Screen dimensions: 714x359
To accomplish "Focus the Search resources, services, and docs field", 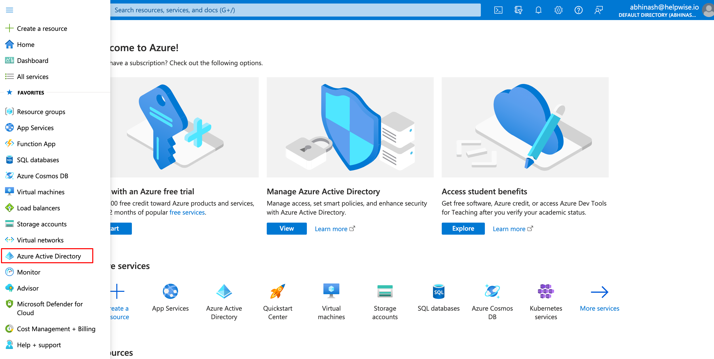I will (x=296, y=10).
